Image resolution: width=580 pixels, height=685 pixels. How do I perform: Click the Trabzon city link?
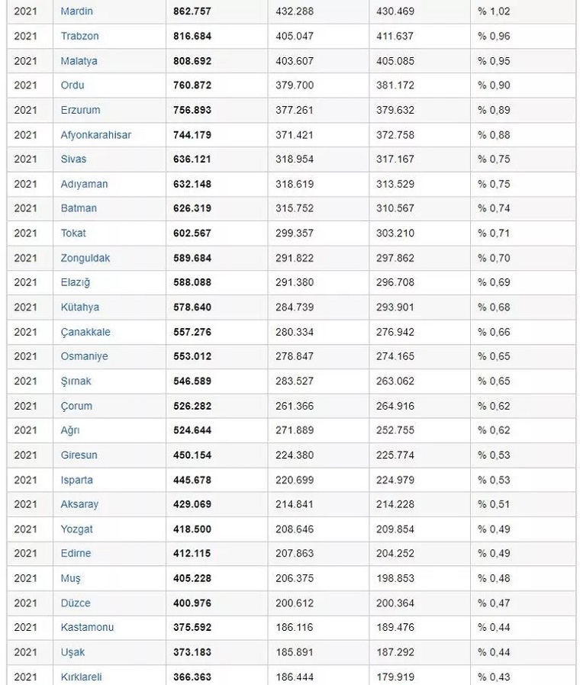coord(79,36)
